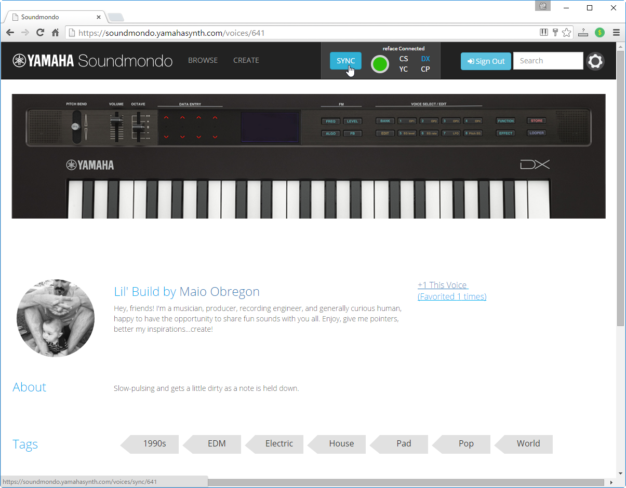Image resolution: width=626 pixels, height=488 pixels.
Task: Select button 7 LFO
Action: pos(451,133)
